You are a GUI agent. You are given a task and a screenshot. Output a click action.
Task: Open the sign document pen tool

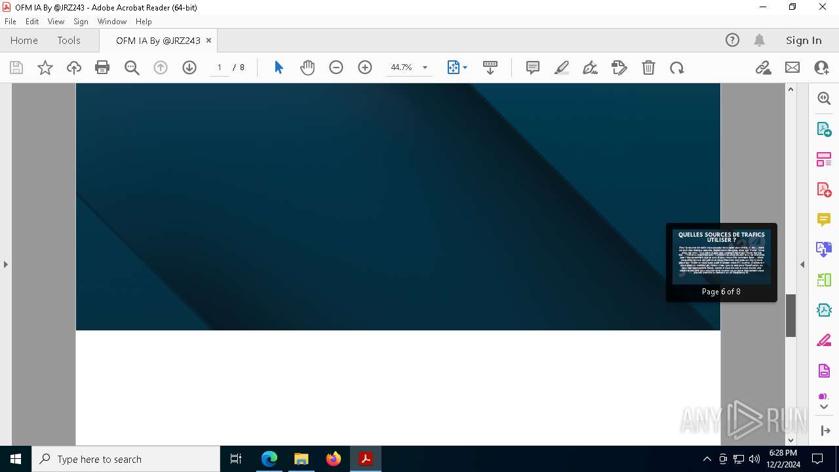tap(591, 68)
